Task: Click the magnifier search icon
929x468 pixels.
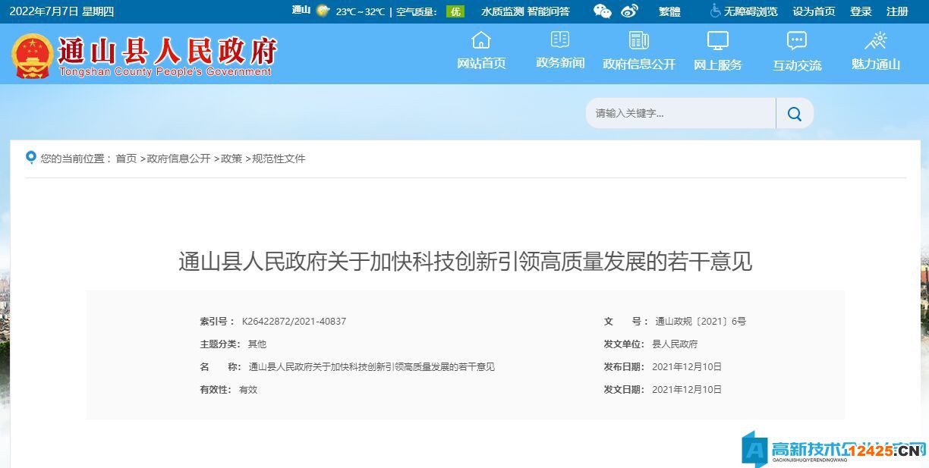Action: click(x=794, y=113)
